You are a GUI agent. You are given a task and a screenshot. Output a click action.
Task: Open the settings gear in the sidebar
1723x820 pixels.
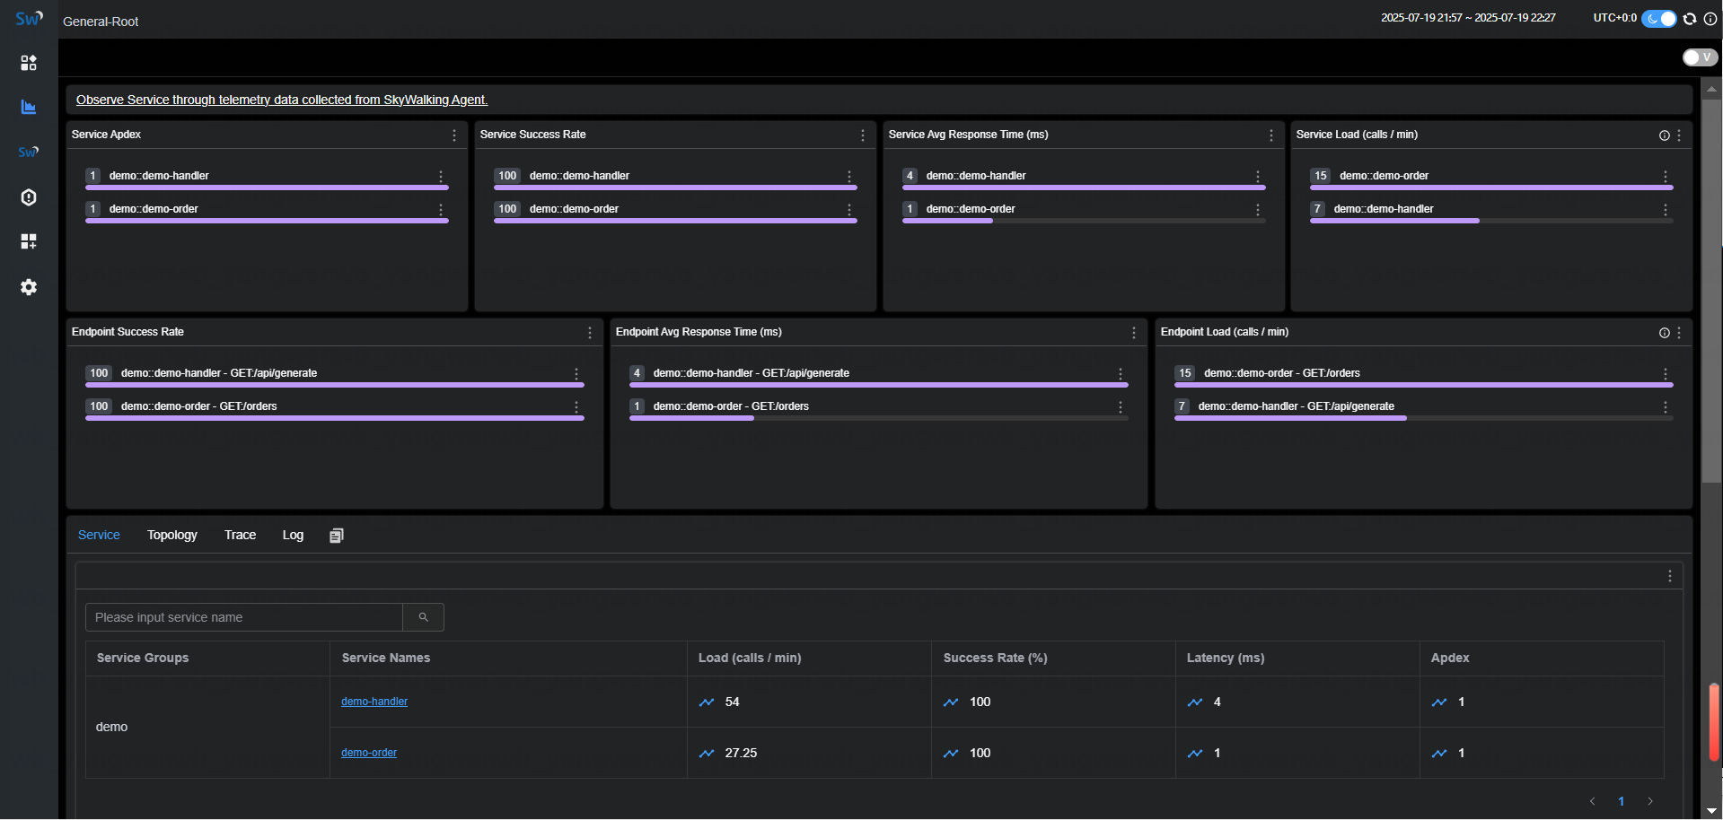tap(29, 287)
